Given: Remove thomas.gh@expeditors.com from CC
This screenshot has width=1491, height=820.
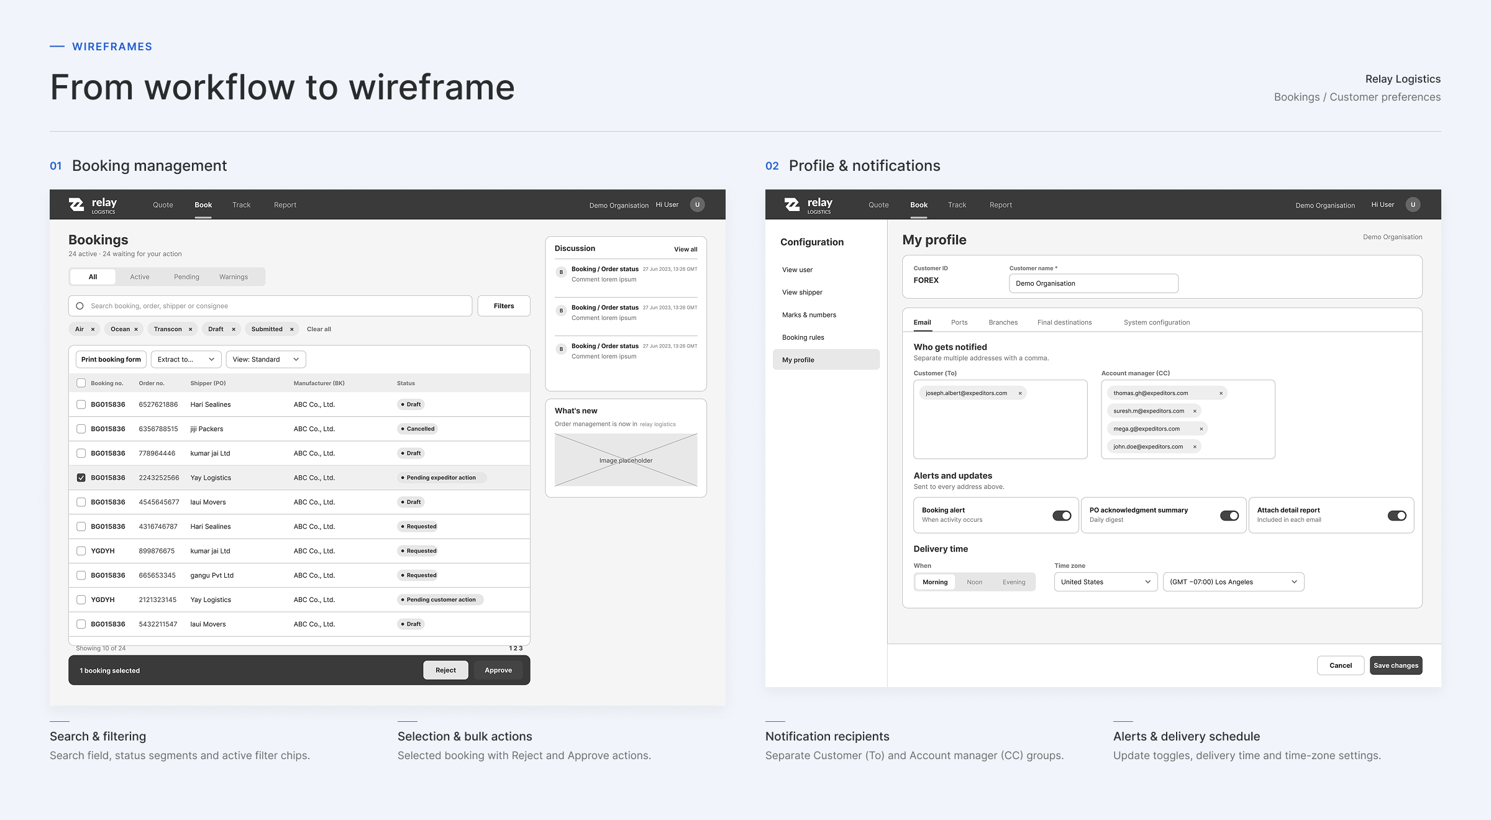Looking at the screenshot, I should 1221,393.
